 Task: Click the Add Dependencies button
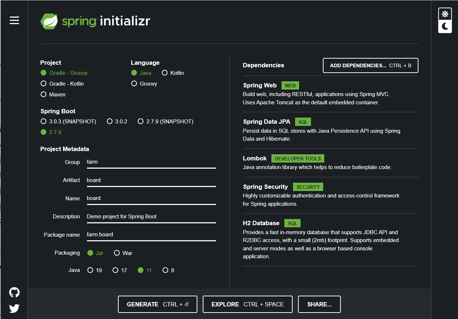pos(371,65)
